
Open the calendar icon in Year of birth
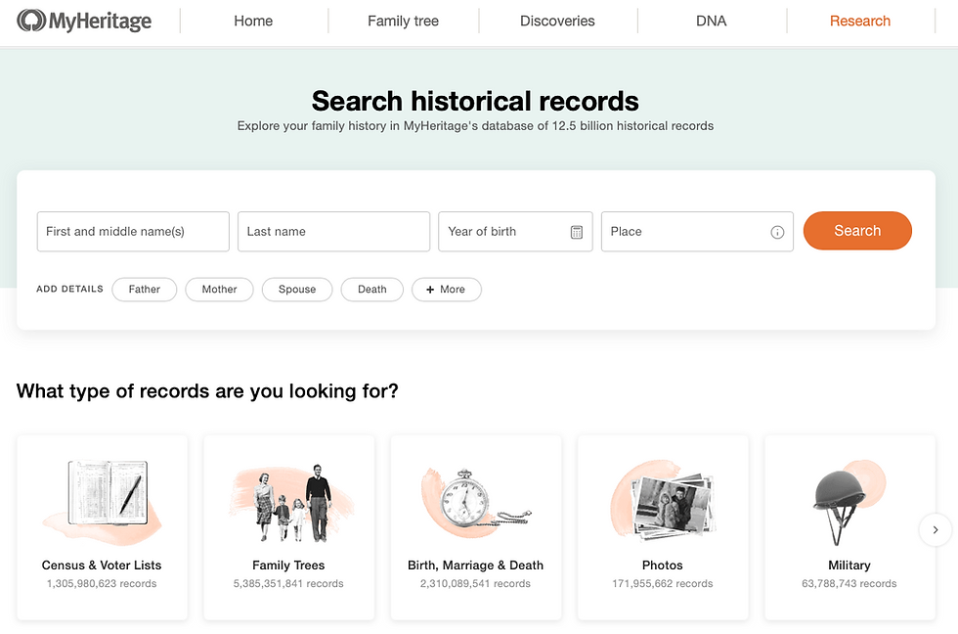[x=576, y=232]
